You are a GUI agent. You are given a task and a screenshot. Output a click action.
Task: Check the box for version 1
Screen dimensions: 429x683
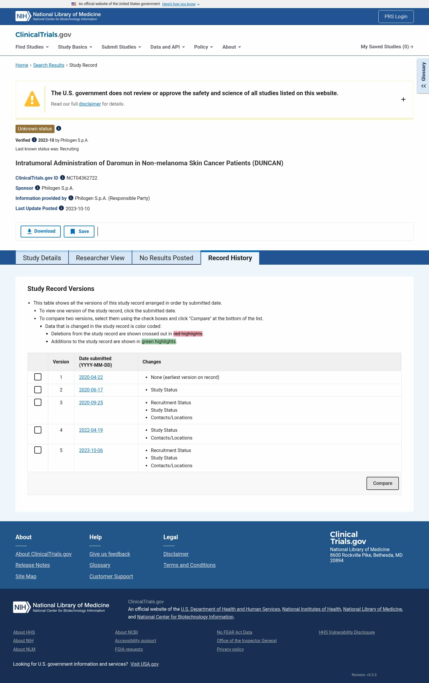point(38,377)
